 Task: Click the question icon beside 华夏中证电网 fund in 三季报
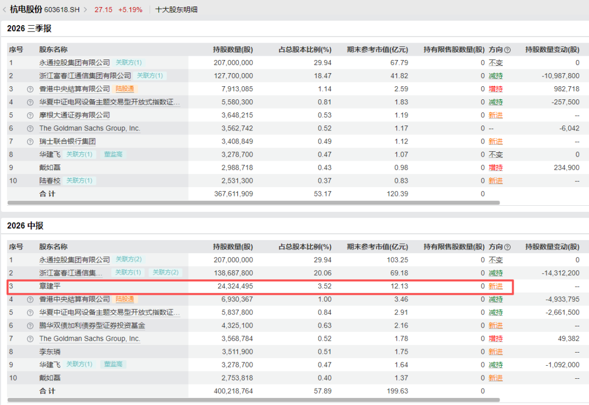pyautogui.click(x=30, y=102)
